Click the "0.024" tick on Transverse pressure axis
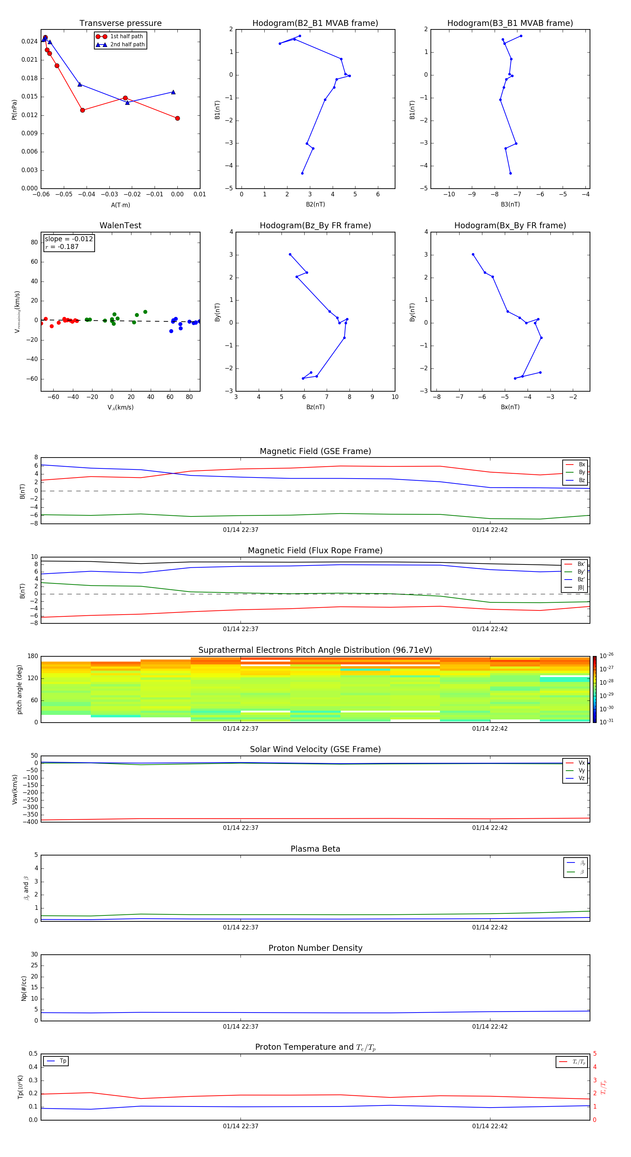Viewport: 631px width, 1157px height. coord(29,41)
